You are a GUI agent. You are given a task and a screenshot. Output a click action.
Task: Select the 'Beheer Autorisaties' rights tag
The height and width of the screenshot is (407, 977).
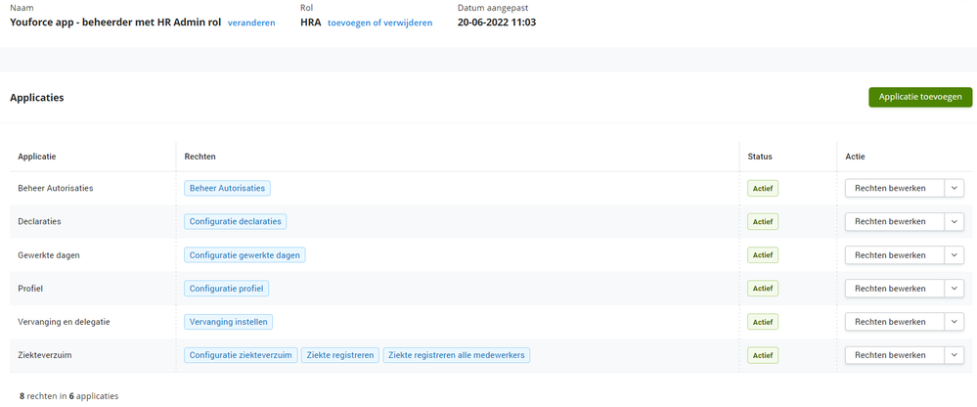tap(228, 188)
